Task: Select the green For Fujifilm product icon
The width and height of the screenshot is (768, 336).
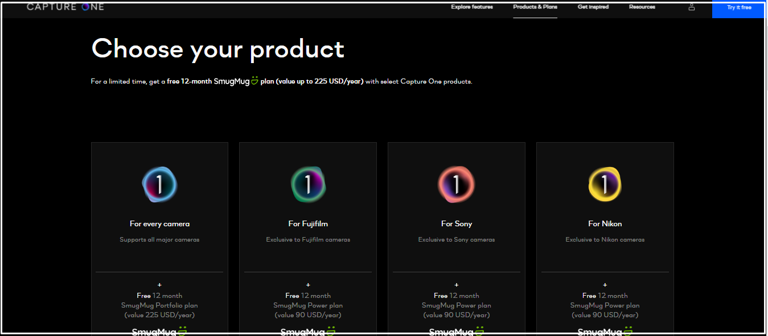Action: point(308,185)
